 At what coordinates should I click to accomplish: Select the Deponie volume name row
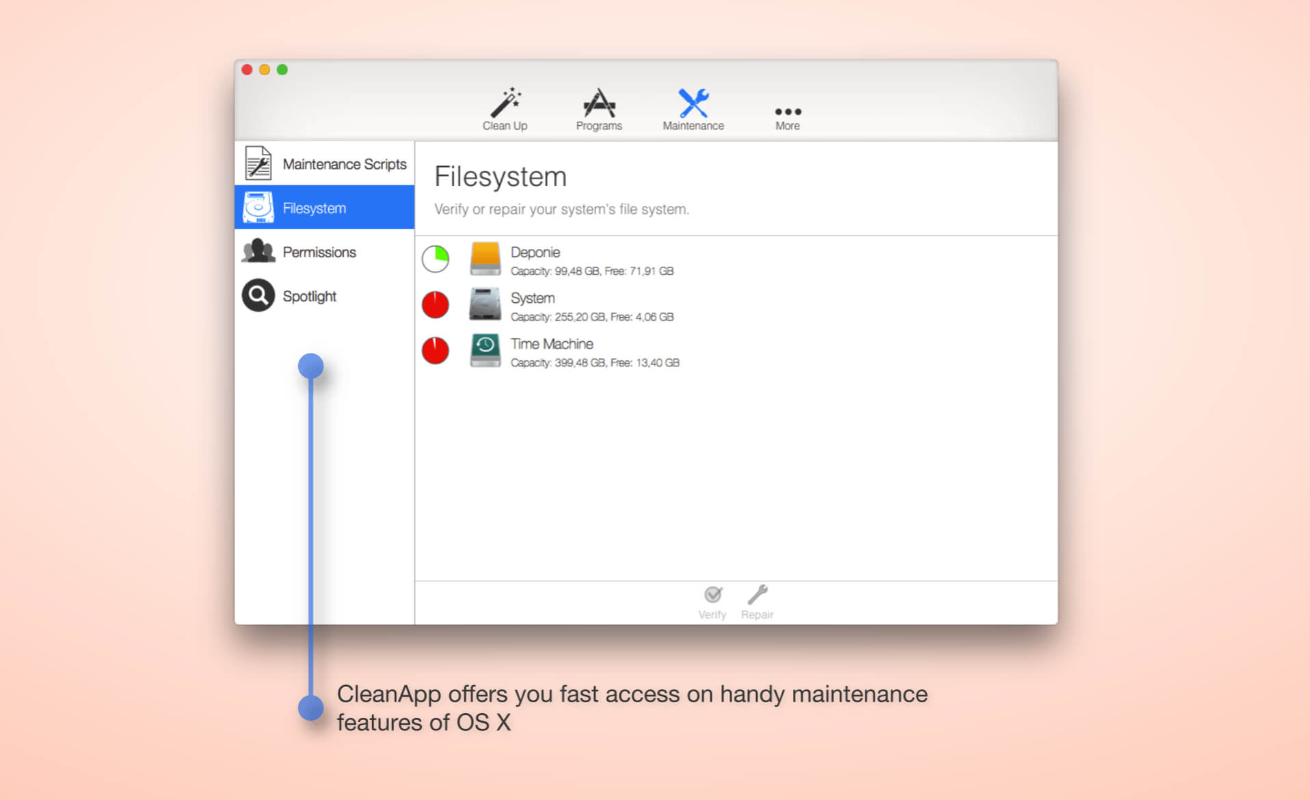535,252
